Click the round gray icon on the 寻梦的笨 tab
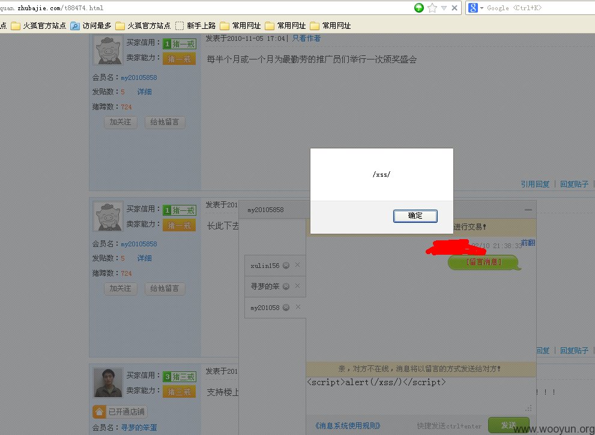The width and height of the screenshot is (595, 435). pos(286,286)
